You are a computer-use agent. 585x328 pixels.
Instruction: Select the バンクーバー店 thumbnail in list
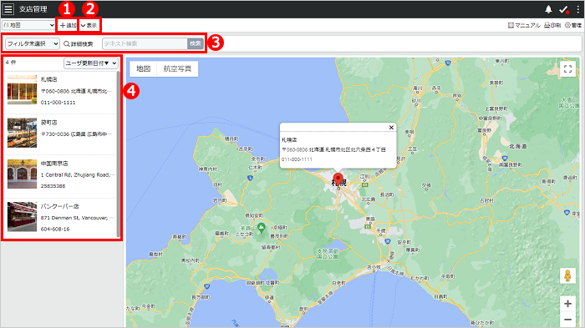(22, 216)
